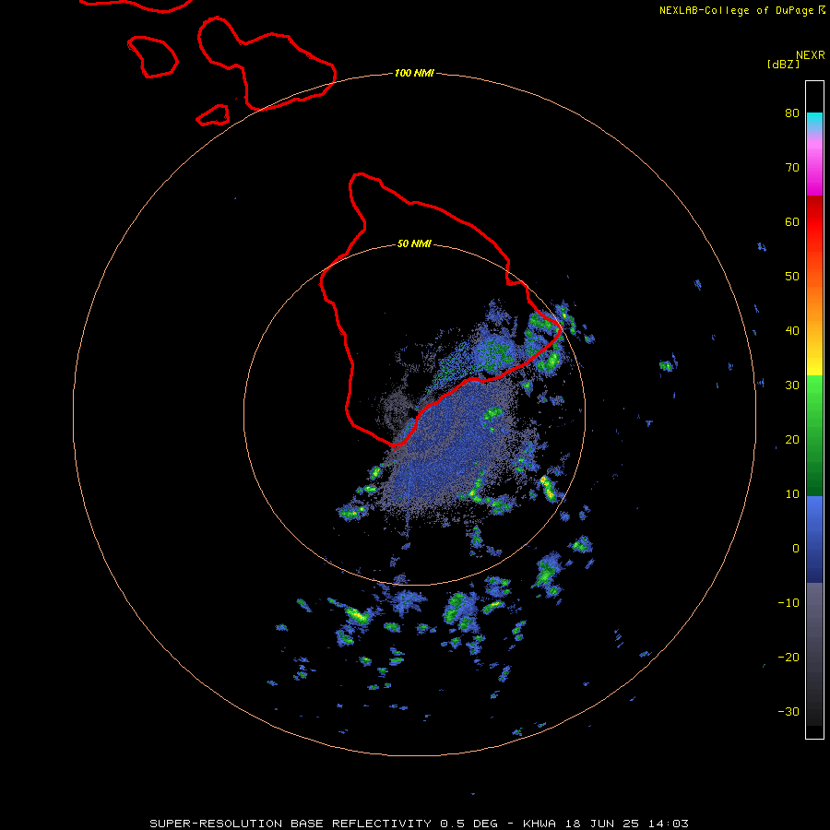
Task: Pick the green band of the color scale
Action: (814, 435)
